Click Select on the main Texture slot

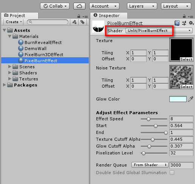(x=186, y=59)
